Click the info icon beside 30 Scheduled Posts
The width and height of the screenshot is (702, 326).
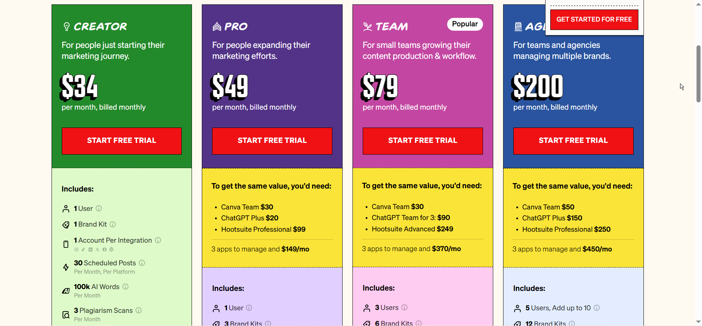142,263
